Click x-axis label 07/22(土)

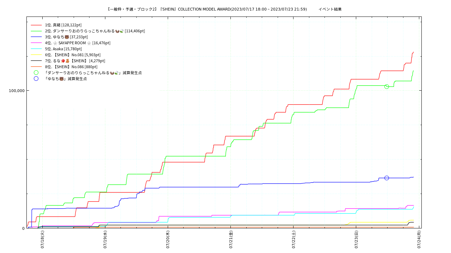point(294,240)
